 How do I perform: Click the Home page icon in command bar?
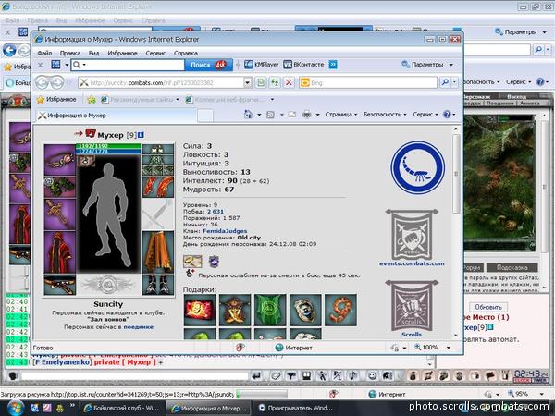(x=249, y=115)
